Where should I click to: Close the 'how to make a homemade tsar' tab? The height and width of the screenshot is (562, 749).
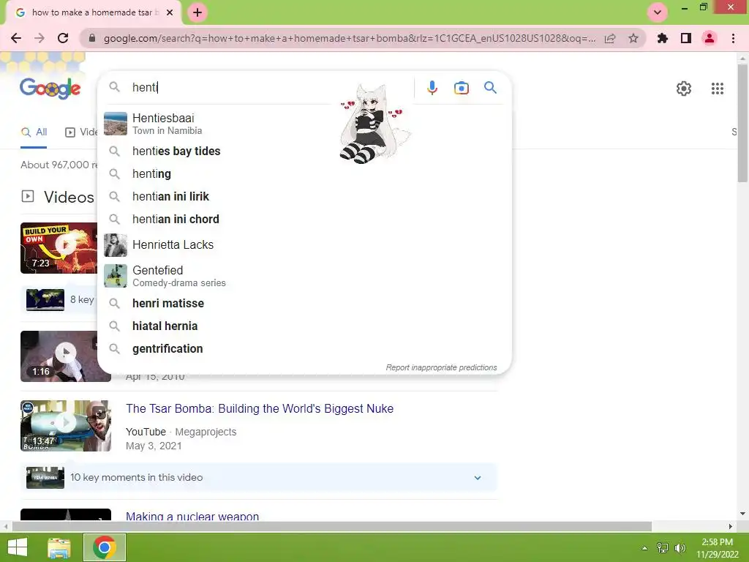tap(170, 12)
